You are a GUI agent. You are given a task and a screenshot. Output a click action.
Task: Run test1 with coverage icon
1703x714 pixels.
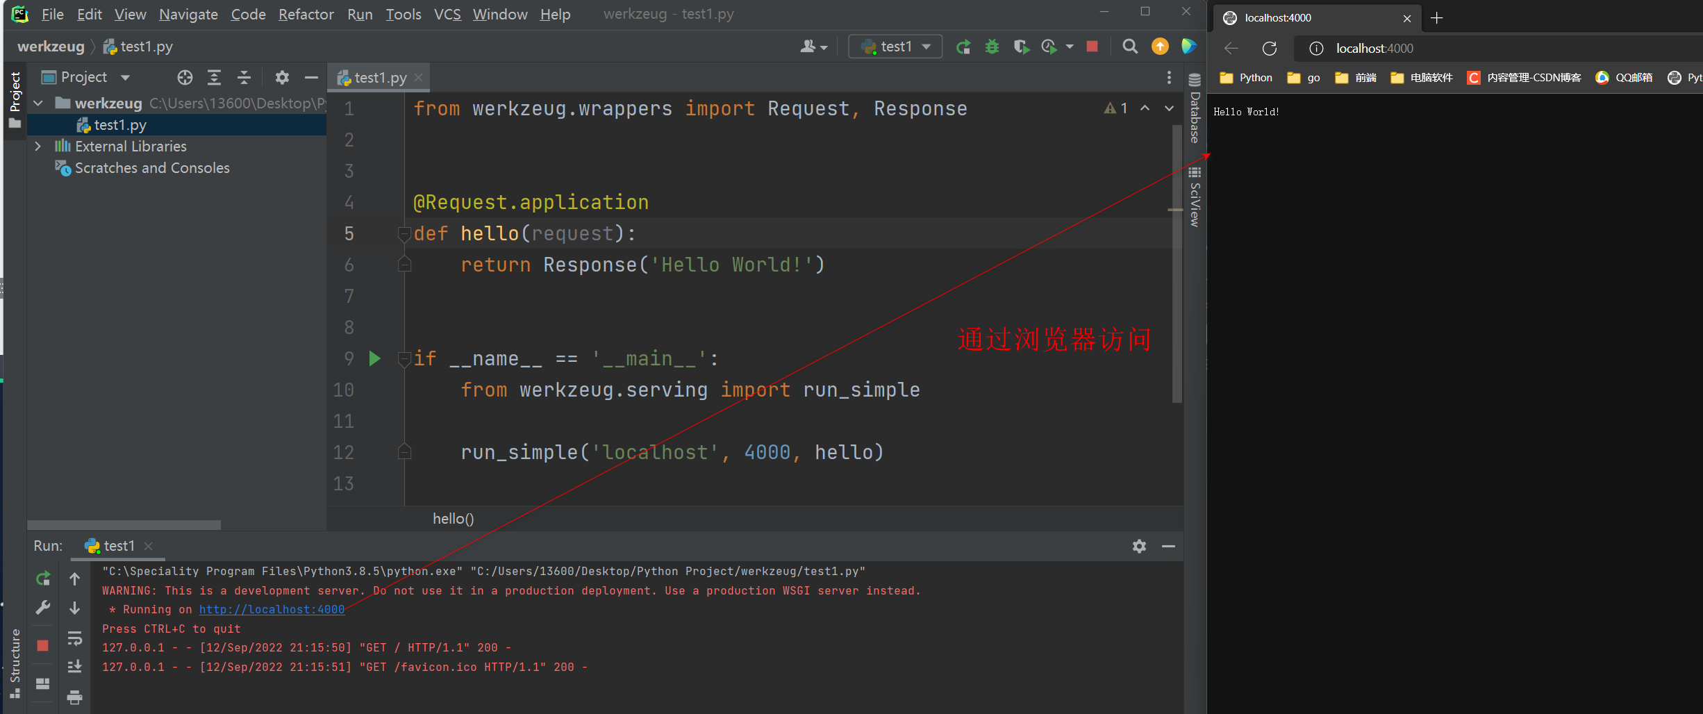pos(1021,47)
